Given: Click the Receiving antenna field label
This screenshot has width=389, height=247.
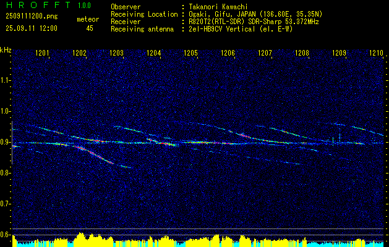Looking at the screenshot, I should 142,29.
